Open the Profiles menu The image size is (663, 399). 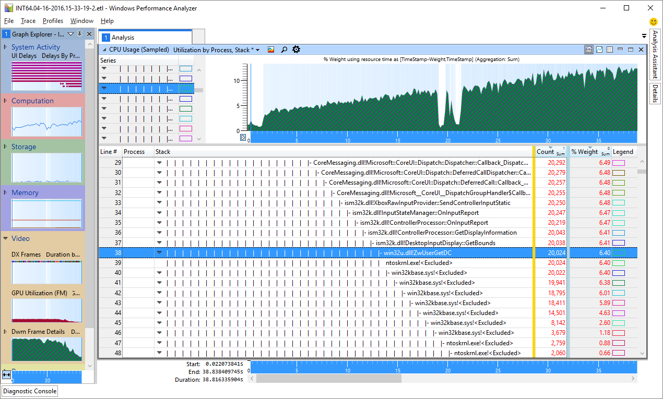53,21
